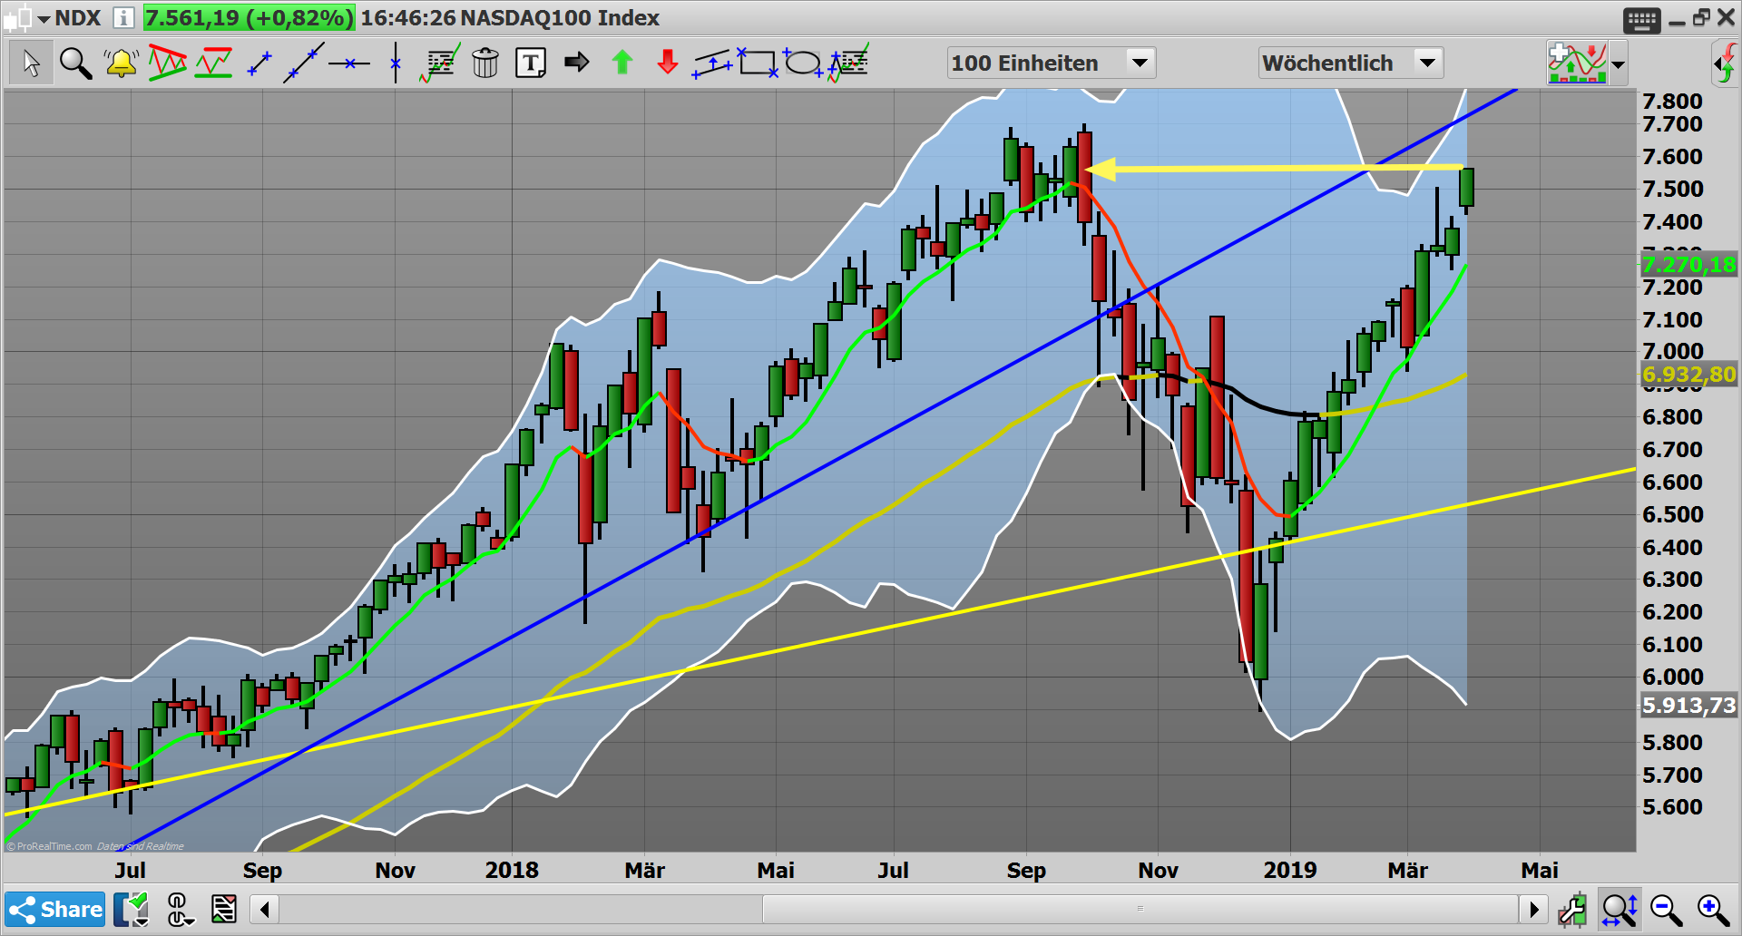The height and width of the screenshot is (936, 1742).
Task: Open the add indicator button
Action: [x=1577, y=63]
